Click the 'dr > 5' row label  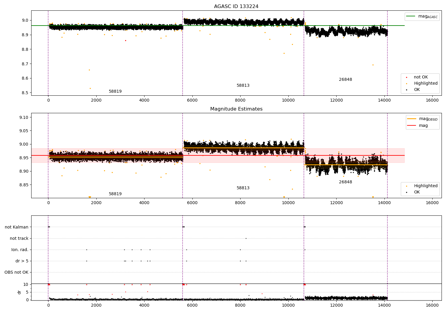point(22,261)
